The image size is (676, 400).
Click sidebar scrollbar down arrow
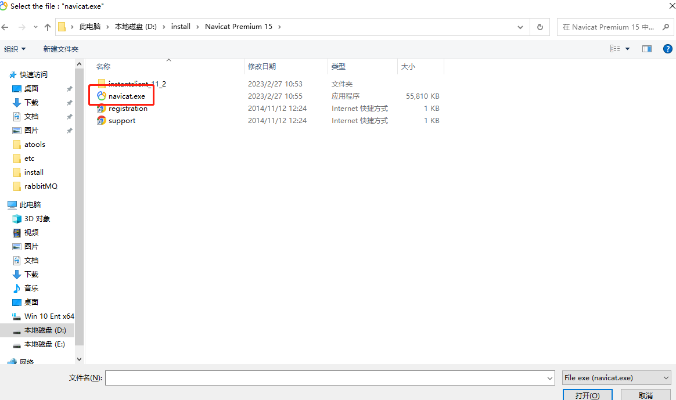pyautogui.click(x=79, y=359)
